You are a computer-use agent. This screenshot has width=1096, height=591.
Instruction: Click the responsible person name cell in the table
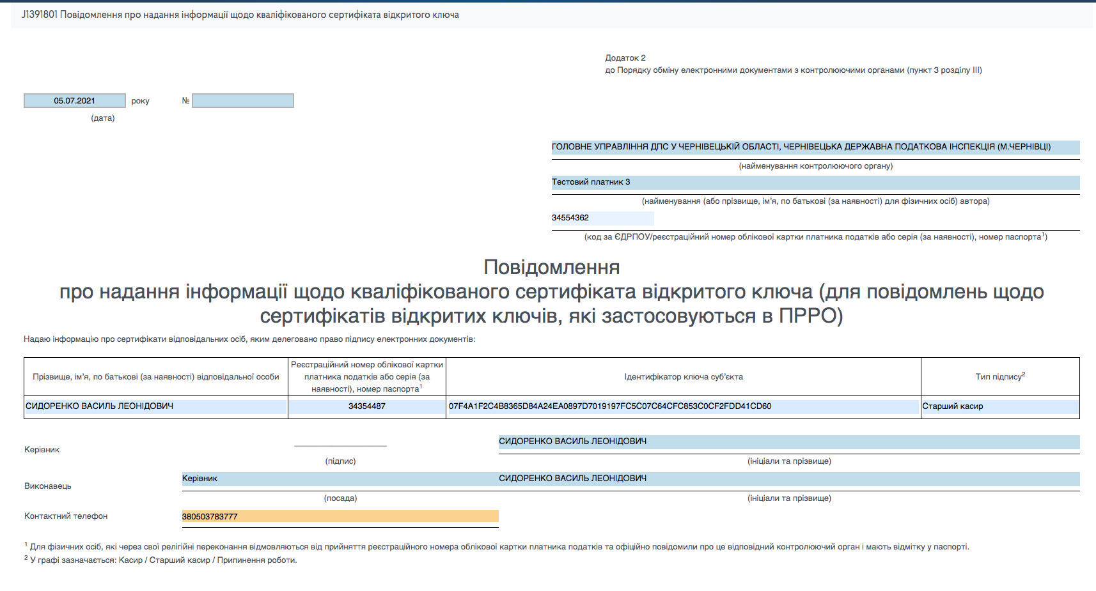(155, 406)
